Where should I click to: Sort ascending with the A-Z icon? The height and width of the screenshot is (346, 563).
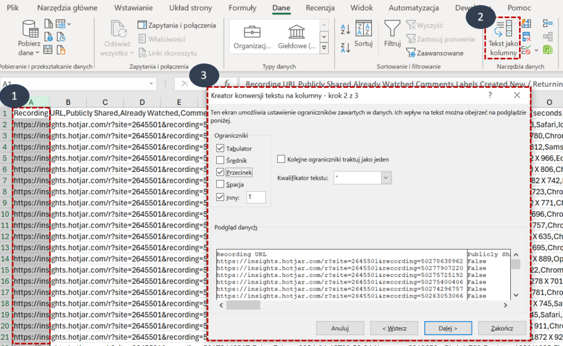coord(346,29)
